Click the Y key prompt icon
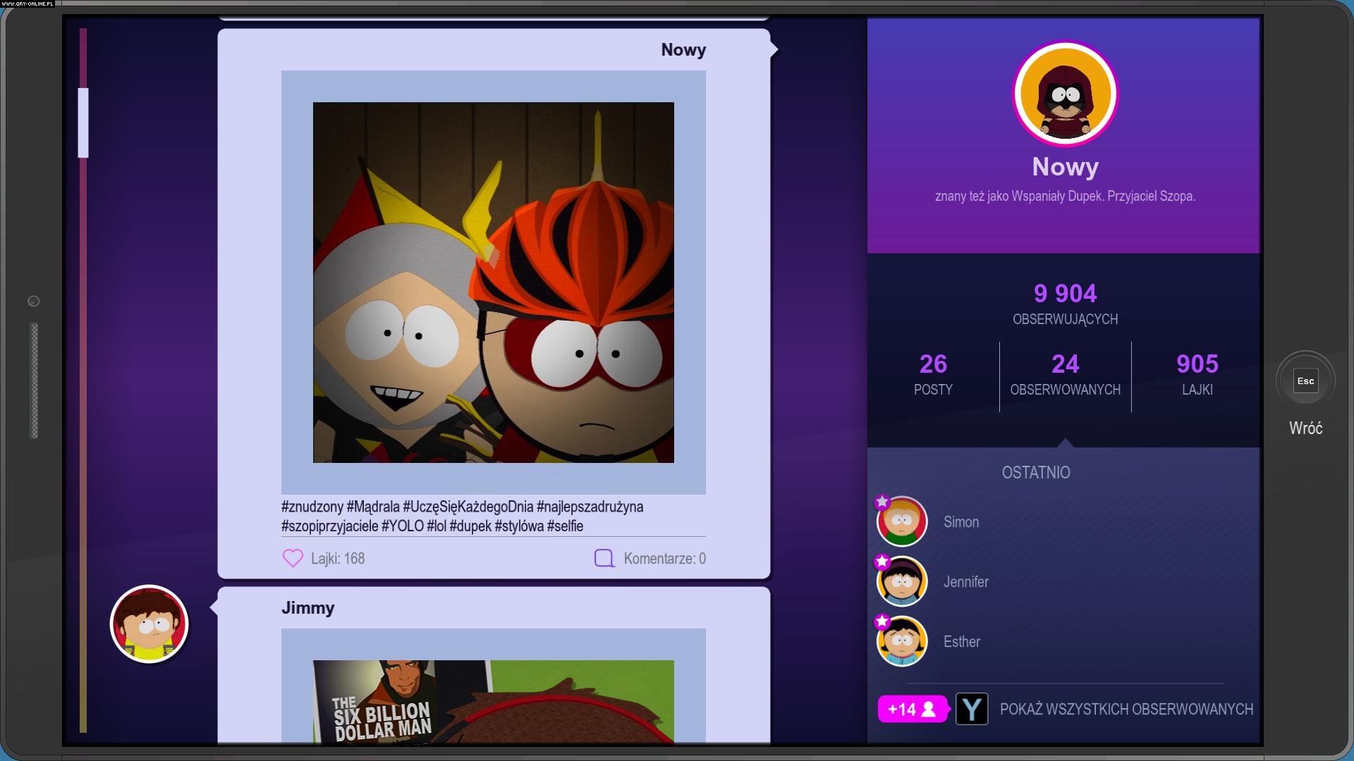 click(972, 709)
